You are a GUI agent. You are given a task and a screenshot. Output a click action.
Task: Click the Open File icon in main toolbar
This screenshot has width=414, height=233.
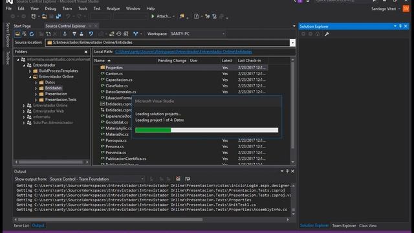point(45,16)
